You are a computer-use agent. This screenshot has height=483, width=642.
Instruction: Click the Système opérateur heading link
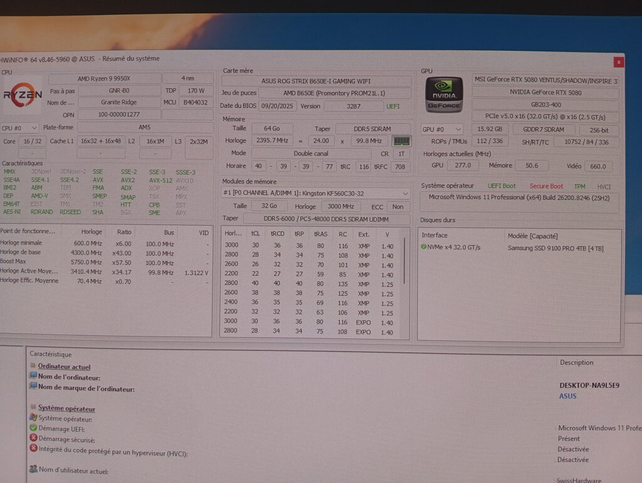click(x=66, y=408)
